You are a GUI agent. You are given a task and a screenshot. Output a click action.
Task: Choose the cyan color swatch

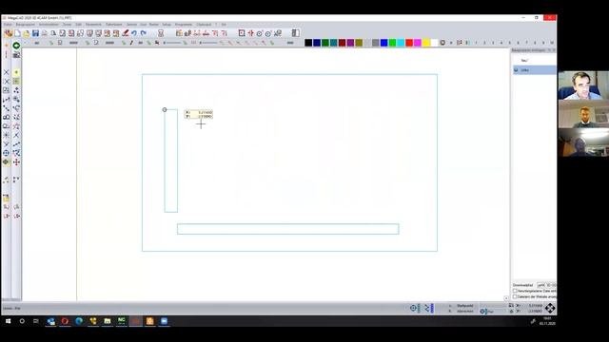[x=401, y=43]
